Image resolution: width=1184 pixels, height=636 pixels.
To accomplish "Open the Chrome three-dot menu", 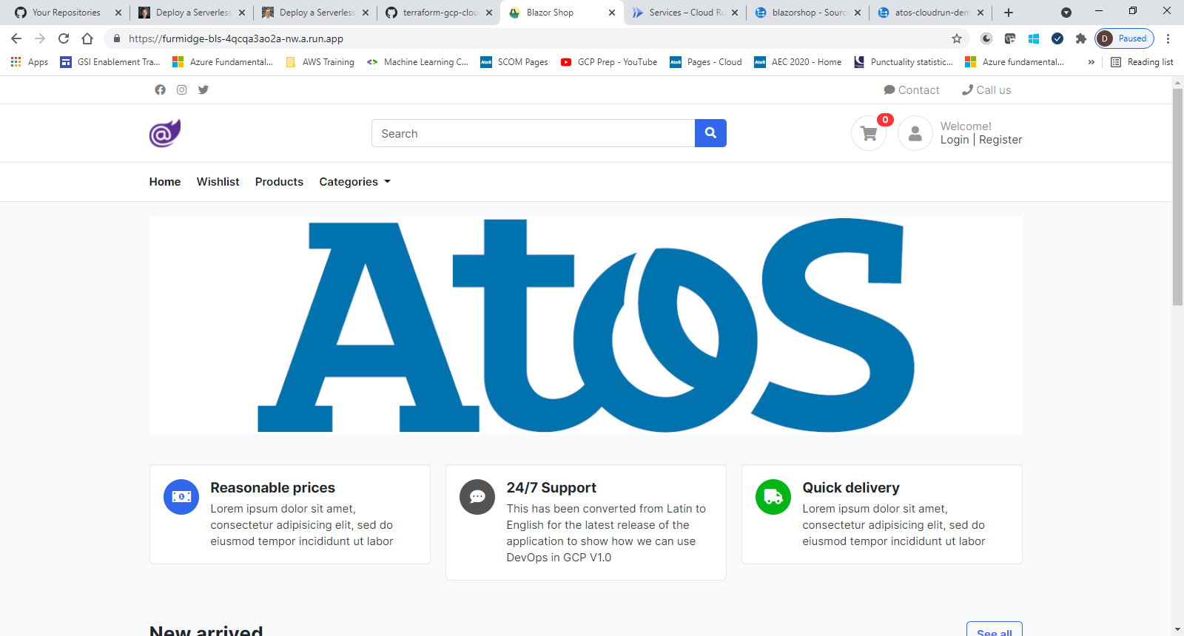I will coord(1168,38).
